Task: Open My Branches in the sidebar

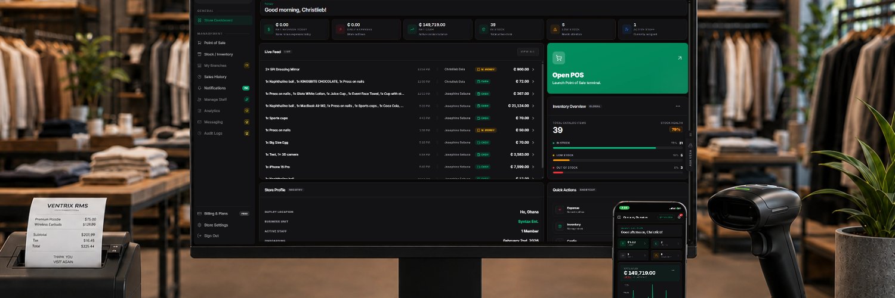Action: [x=223, y=66]
